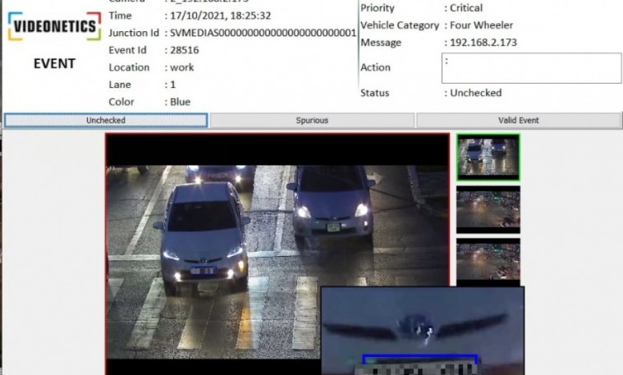Click the Color value Blue
Image resolution: width=623 pixels, height=375 pixels.
tap(180, 102)
